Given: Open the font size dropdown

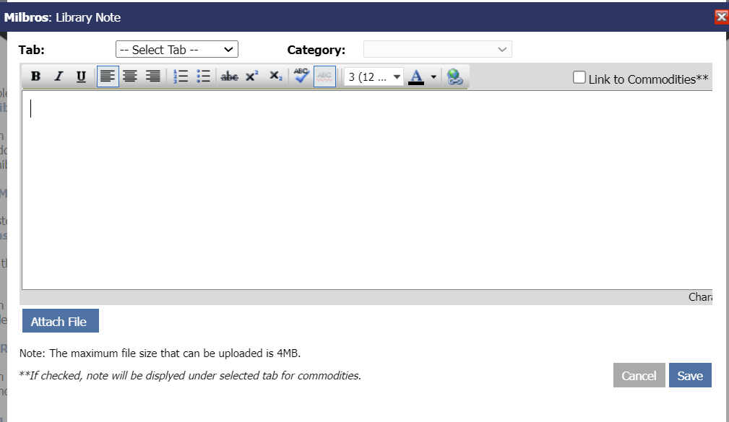Looking at the screenshot, I should coord(374,76).
